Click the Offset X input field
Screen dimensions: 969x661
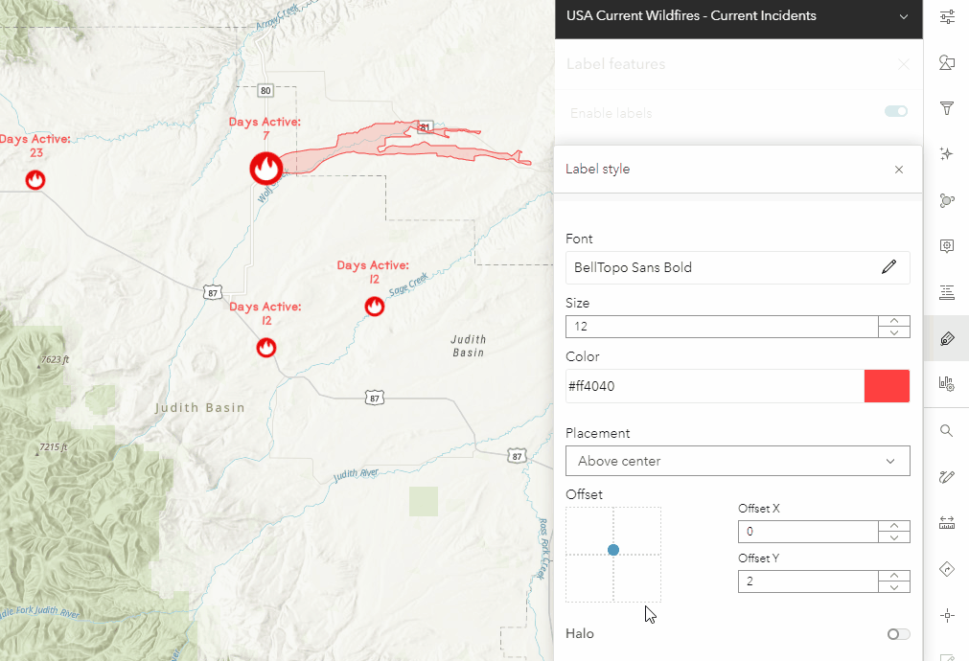click(807, 532)
